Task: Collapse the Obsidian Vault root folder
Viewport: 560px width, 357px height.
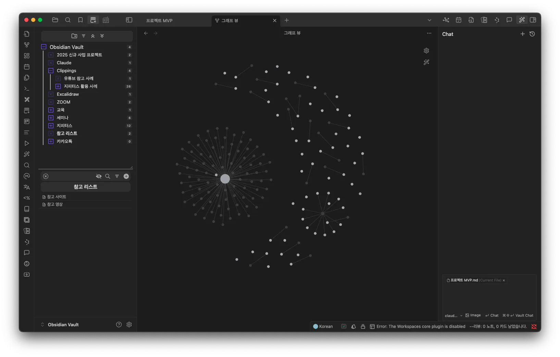Action: pos(44,47)
